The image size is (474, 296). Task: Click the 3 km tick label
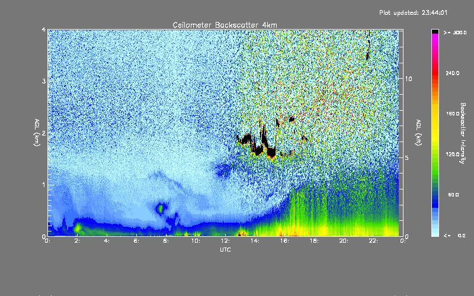[44, 81]
